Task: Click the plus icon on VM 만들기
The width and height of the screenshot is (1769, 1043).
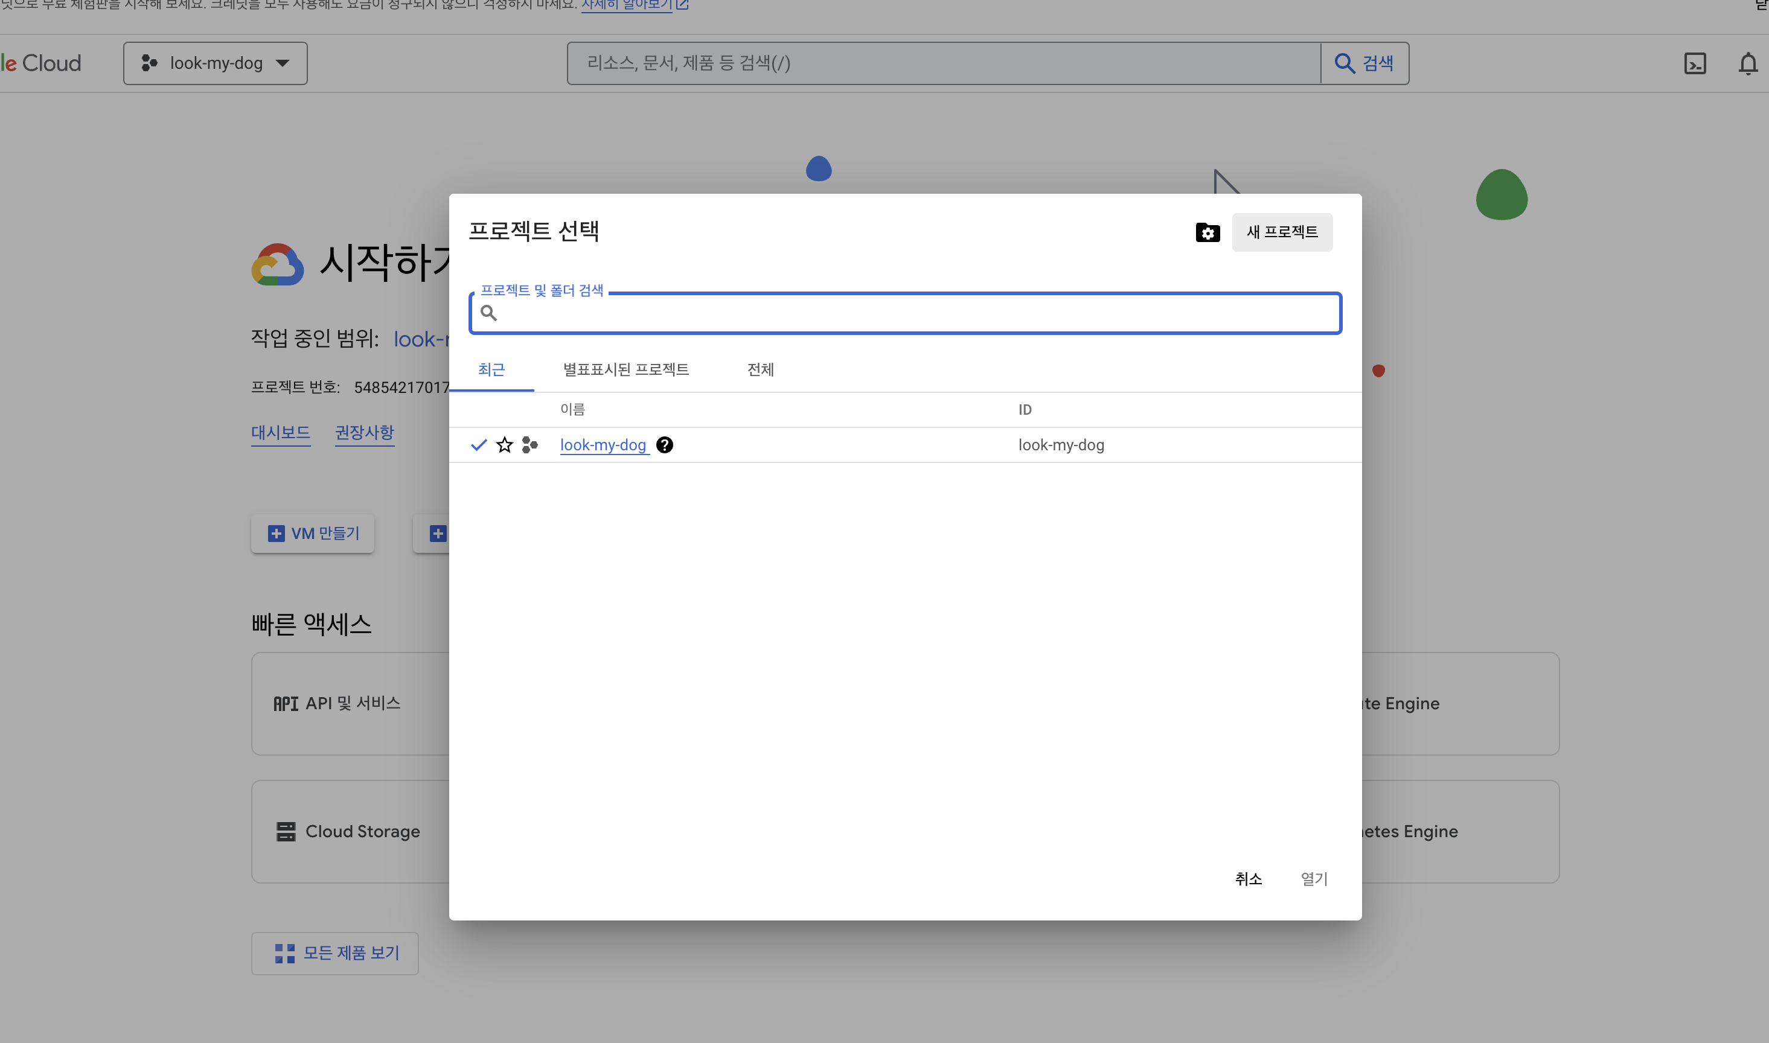Action: [276, 534]
